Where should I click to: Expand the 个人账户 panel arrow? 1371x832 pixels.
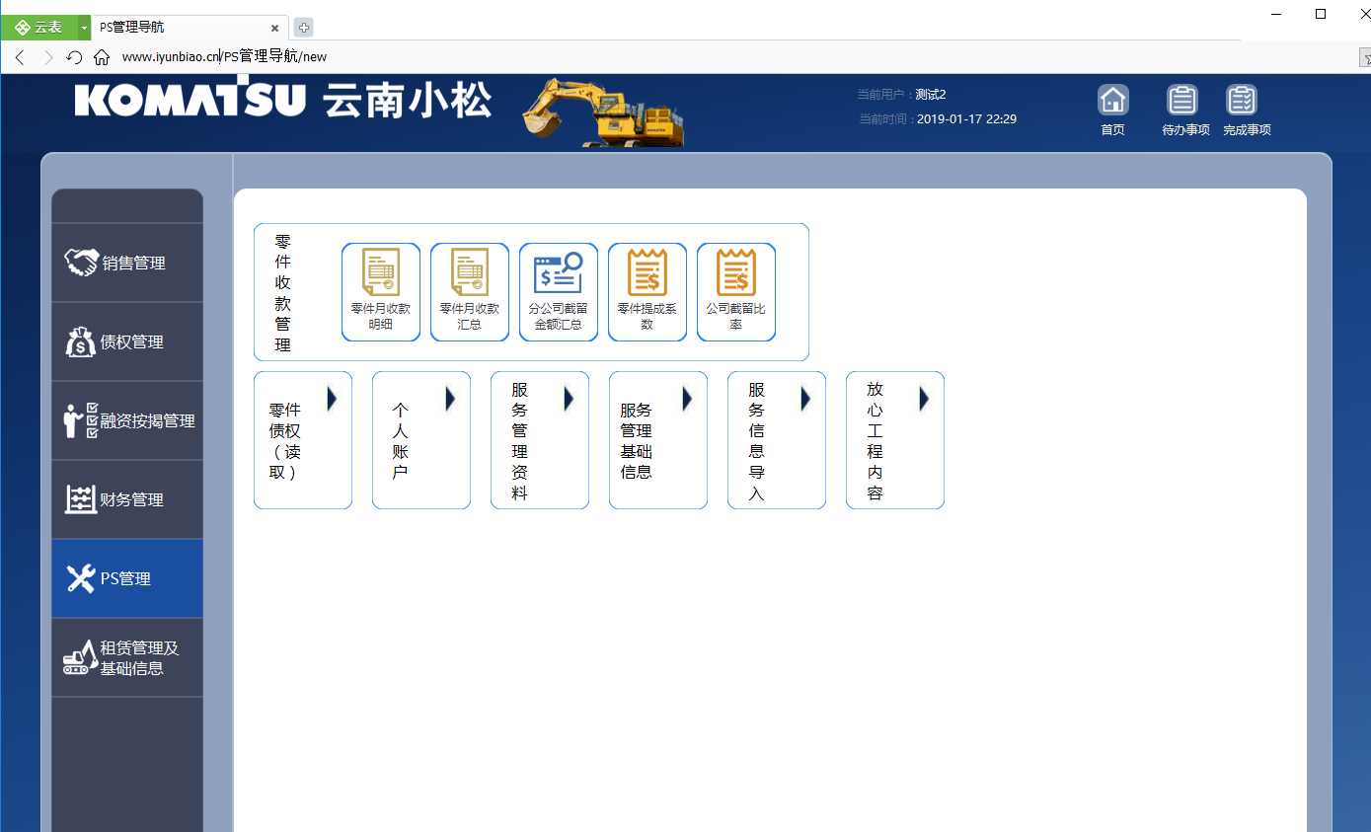451,399
